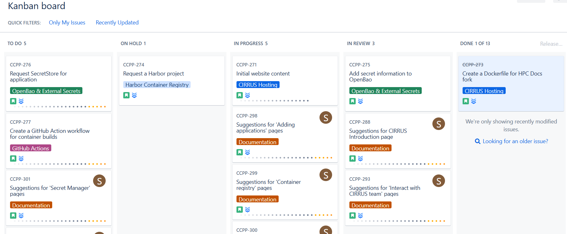The height and width of the screenshot is (234, 567).
Task: Click the story type icon on CCPP-276
Action: click(x=13, y=101)
